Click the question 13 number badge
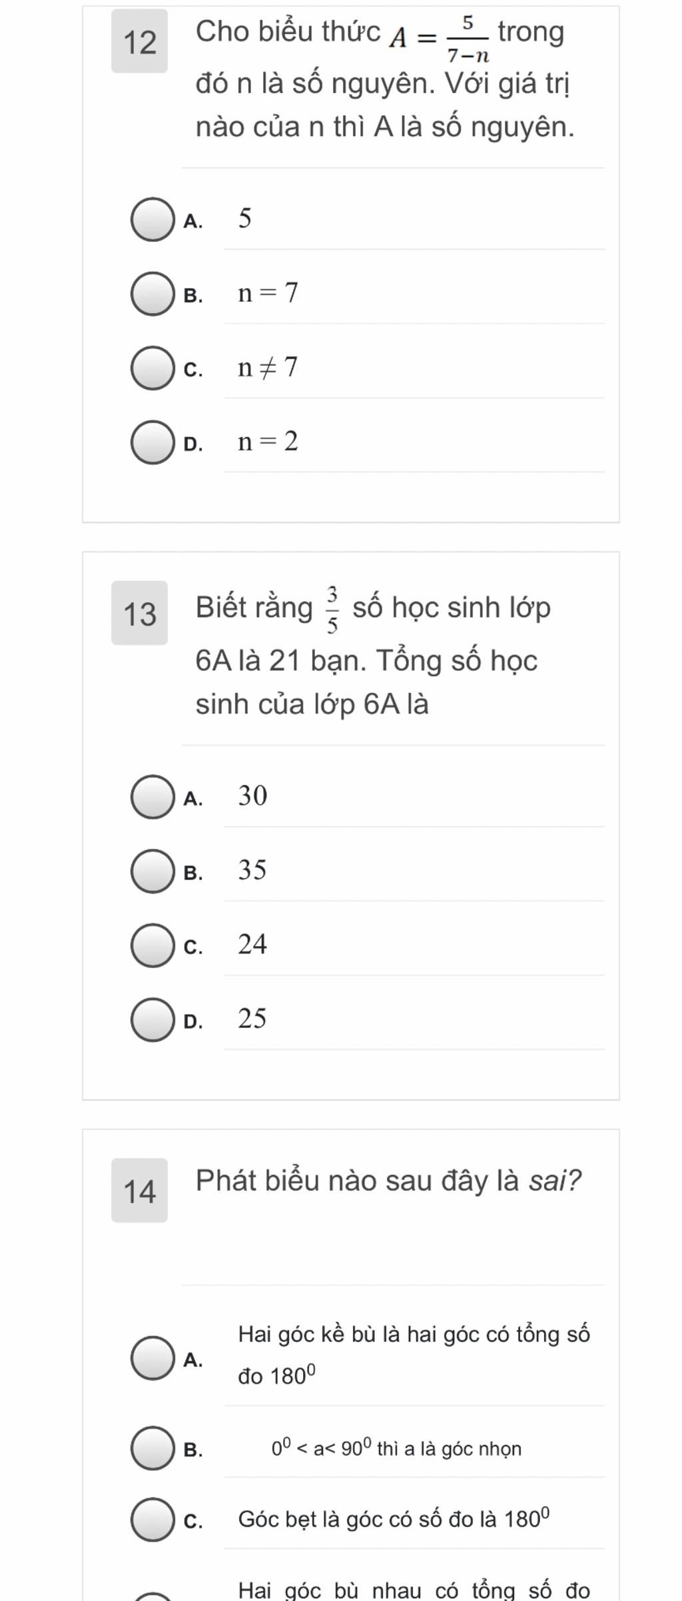The height and width of the screenshot is (1601, 682). [x=140, y=613]
